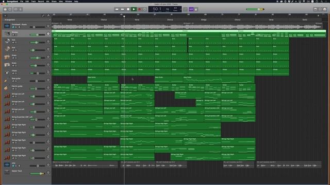Open the key and time signature display
Image resolution: width=330 pixels, height=185 pixels.
175,9
